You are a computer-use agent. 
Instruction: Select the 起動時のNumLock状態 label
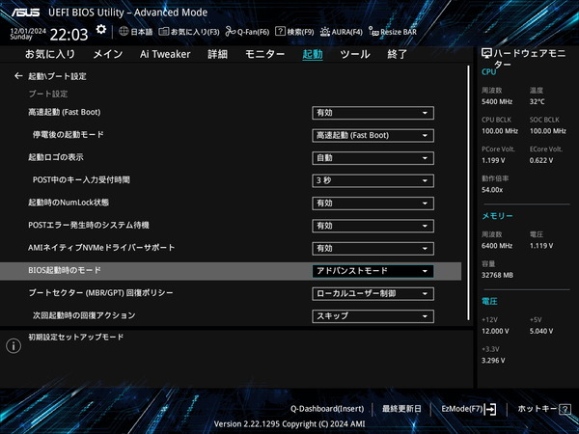coord(69,203)
